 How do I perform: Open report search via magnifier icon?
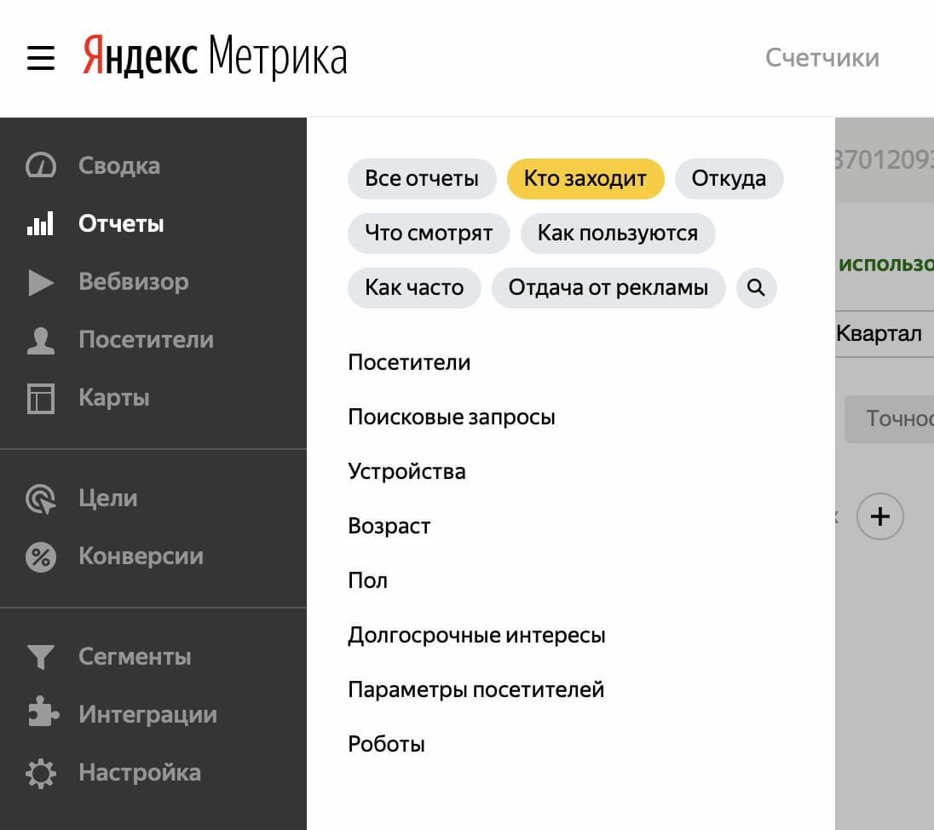point(756,288)
